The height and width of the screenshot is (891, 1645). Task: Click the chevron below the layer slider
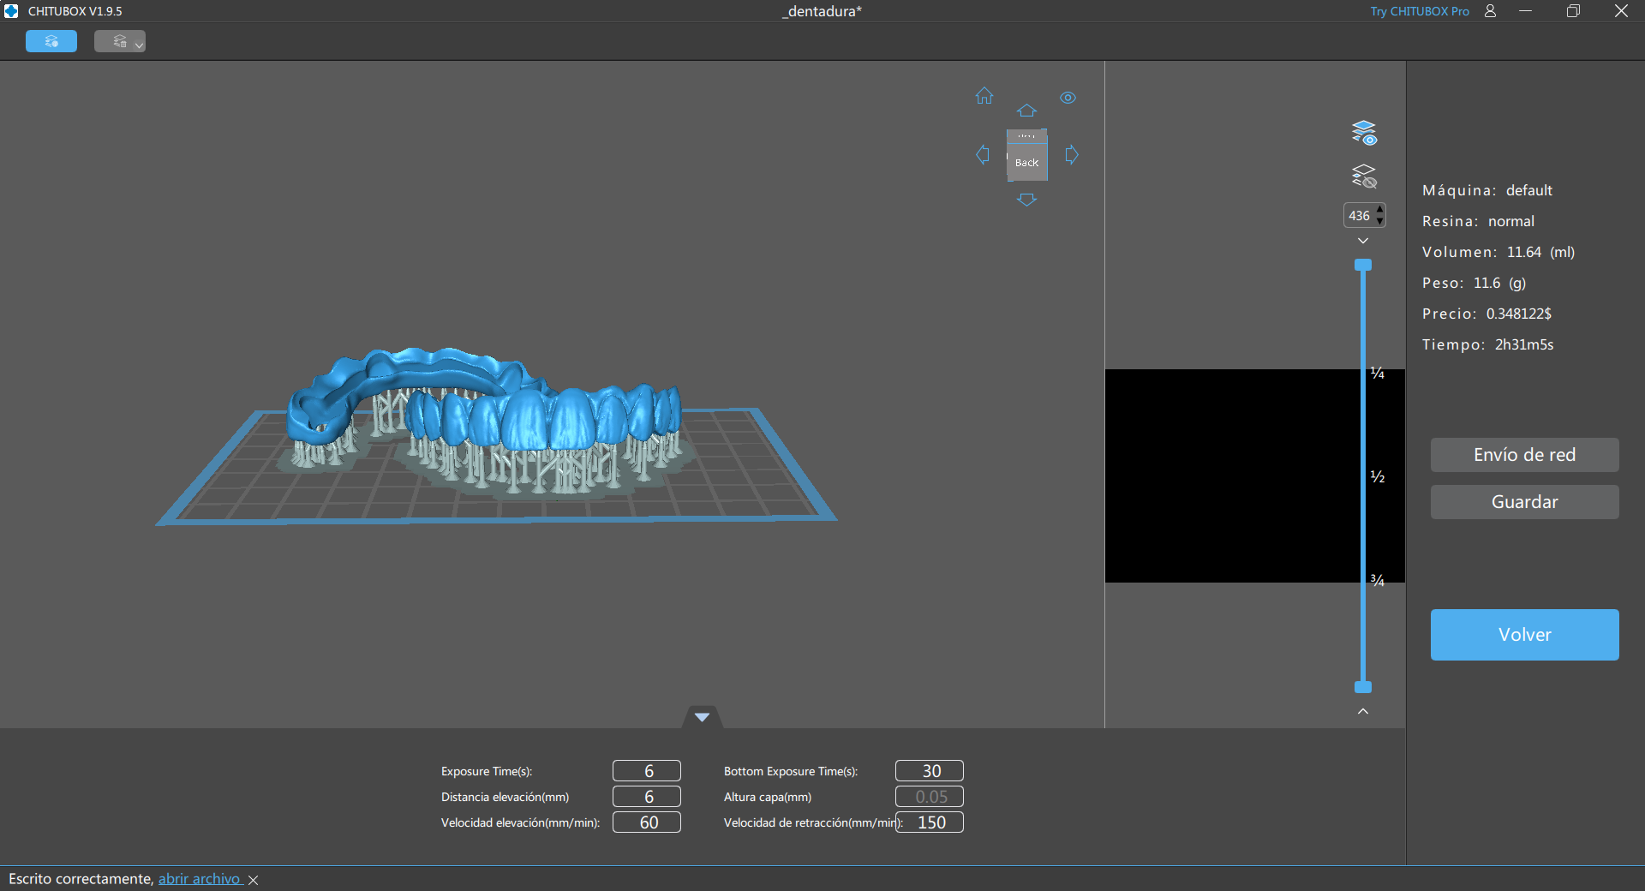click(x=1363, y=711)
